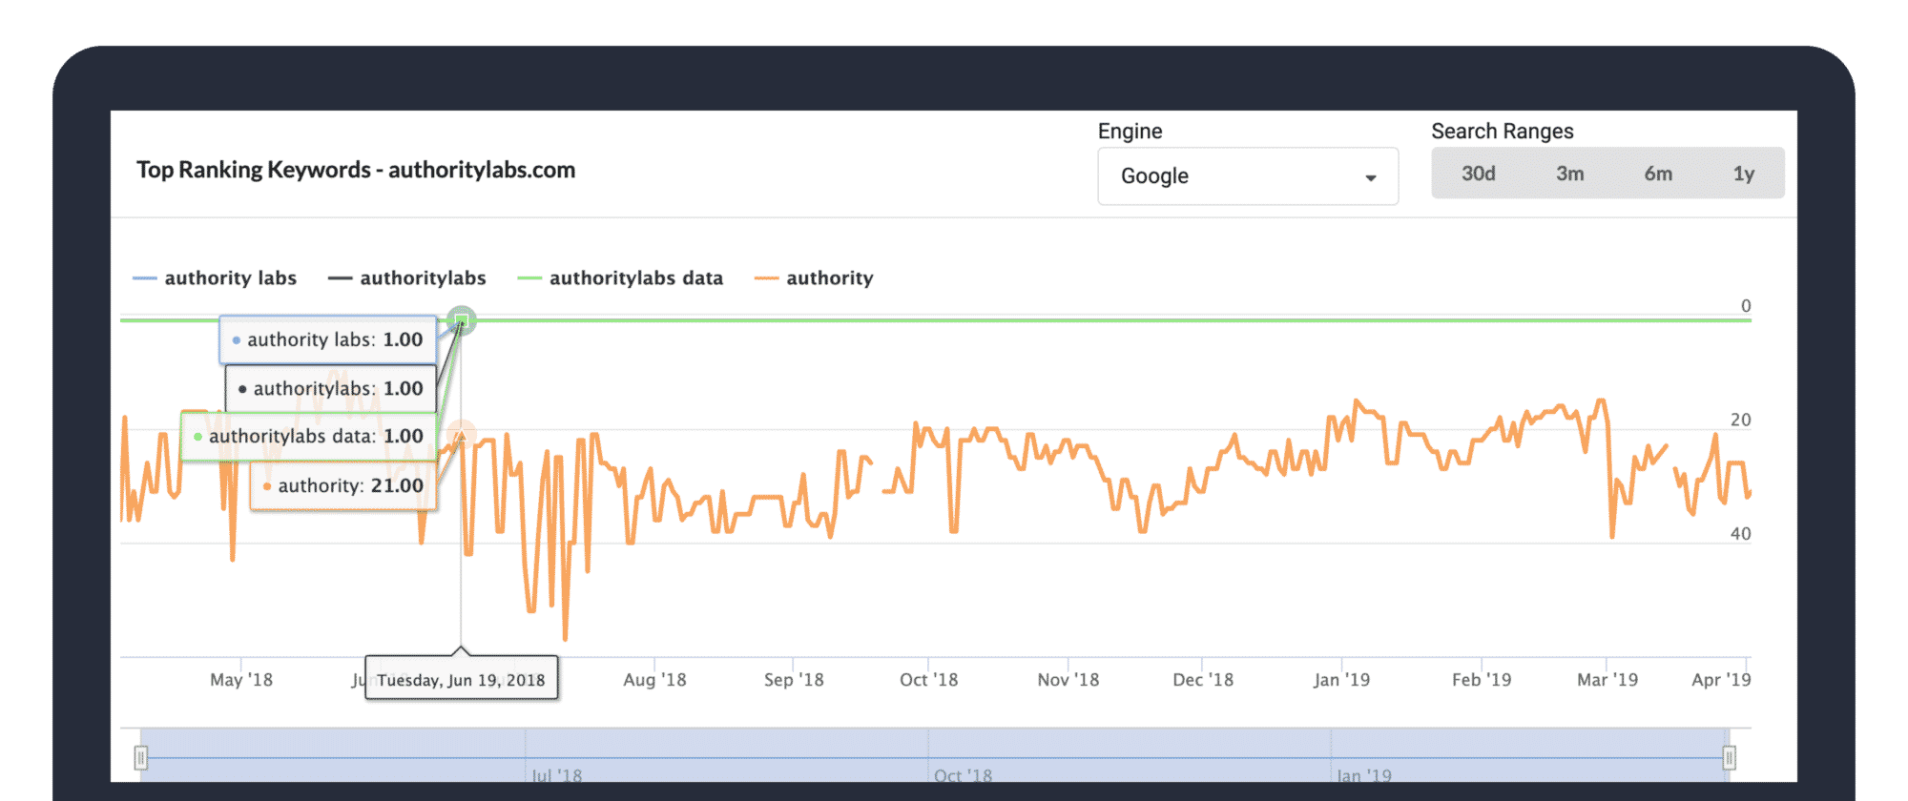Toggle the 'authoritylabs' legend series
Screen dimensions: 1908x801
click(x=407, y=278)
